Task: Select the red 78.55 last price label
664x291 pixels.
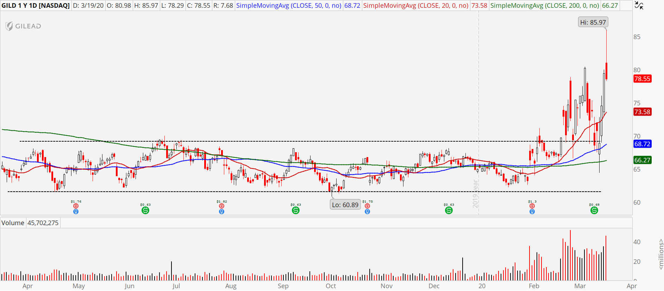Action: click(642, 79)
